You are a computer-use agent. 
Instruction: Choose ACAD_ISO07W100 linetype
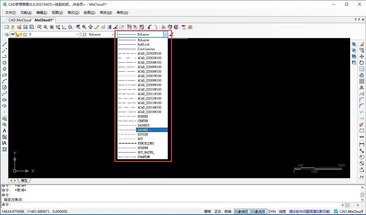tap(143, 76)
